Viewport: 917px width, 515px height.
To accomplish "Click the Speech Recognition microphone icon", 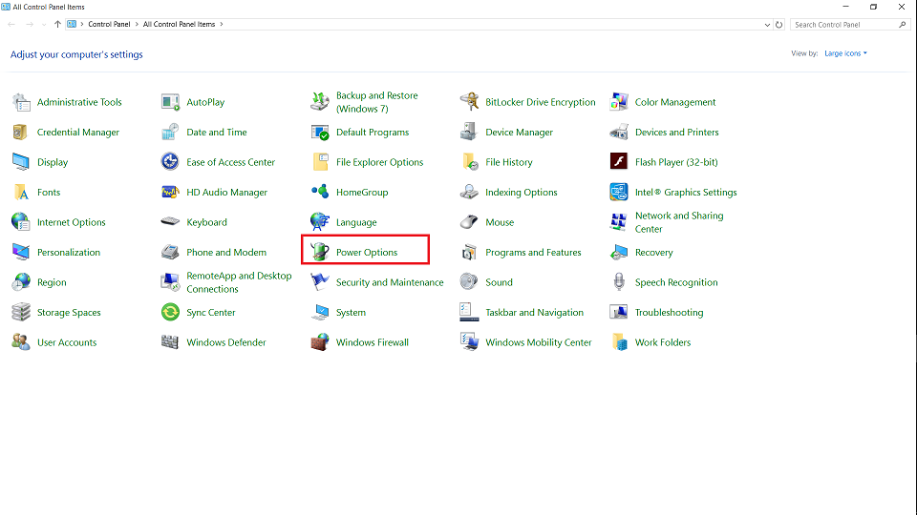I will (619, 282).
